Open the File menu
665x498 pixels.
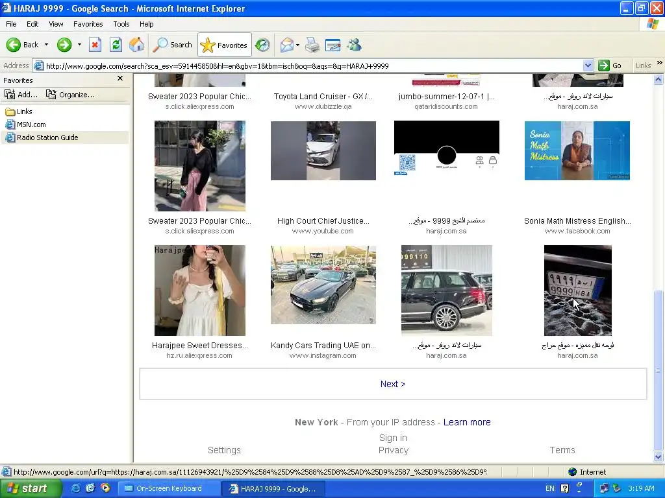[x=11, y=24]
